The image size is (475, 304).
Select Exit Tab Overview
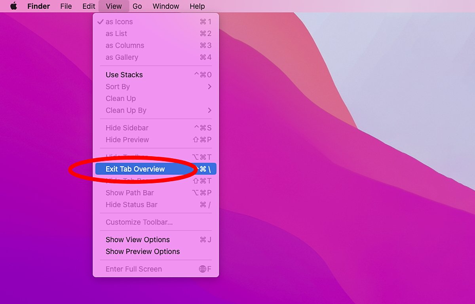[x=135, y=169]
